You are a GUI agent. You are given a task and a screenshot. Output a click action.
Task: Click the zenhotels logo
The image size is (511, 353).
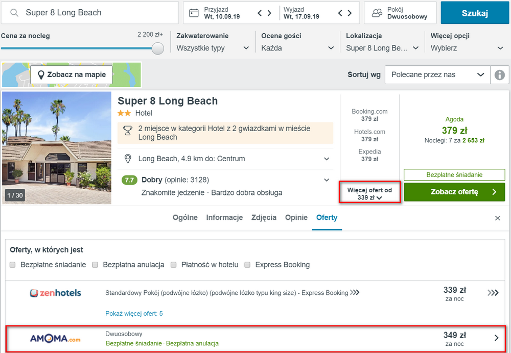tap(55, 293)
